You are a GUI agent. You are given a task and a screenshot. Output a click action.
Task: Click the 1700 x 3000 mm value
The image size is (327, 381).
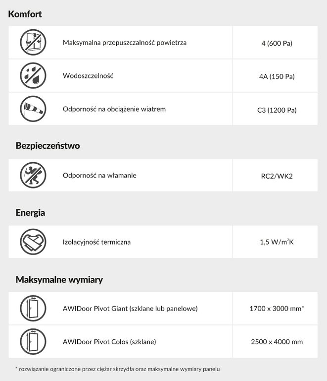[x=277, y=309]
